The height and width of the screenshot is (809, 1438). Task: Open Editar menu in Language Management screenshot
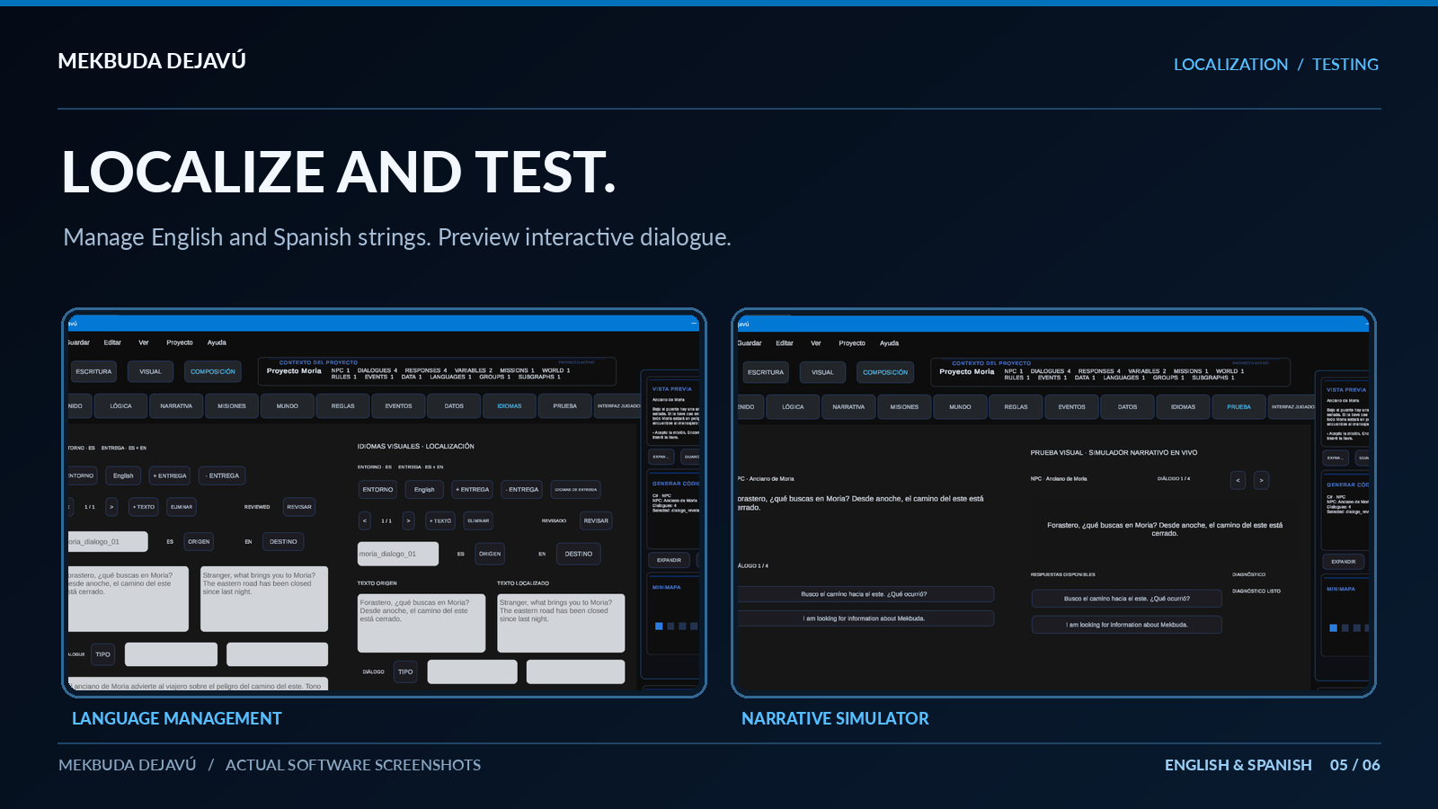(112, 342)
